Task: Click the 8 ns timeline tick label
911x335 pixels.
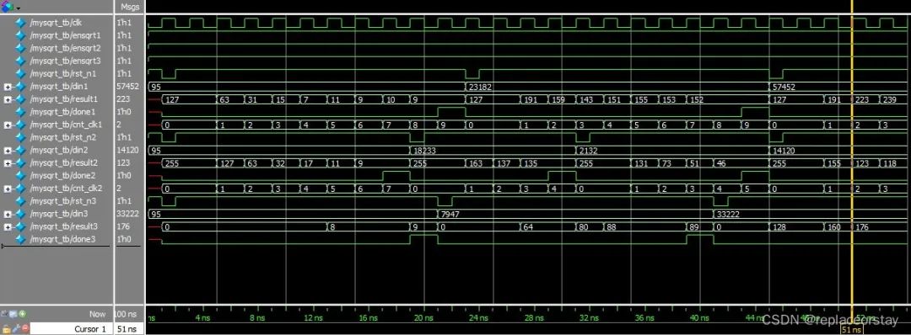Action: pyautogui.click(x=257, y=318)
